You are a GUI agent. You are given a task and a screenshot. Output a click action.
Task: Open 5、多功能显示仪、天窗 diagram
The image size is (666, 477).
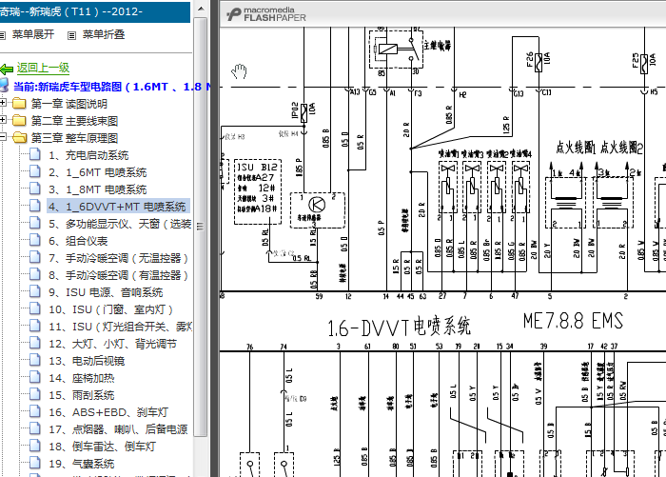point(120,224)
